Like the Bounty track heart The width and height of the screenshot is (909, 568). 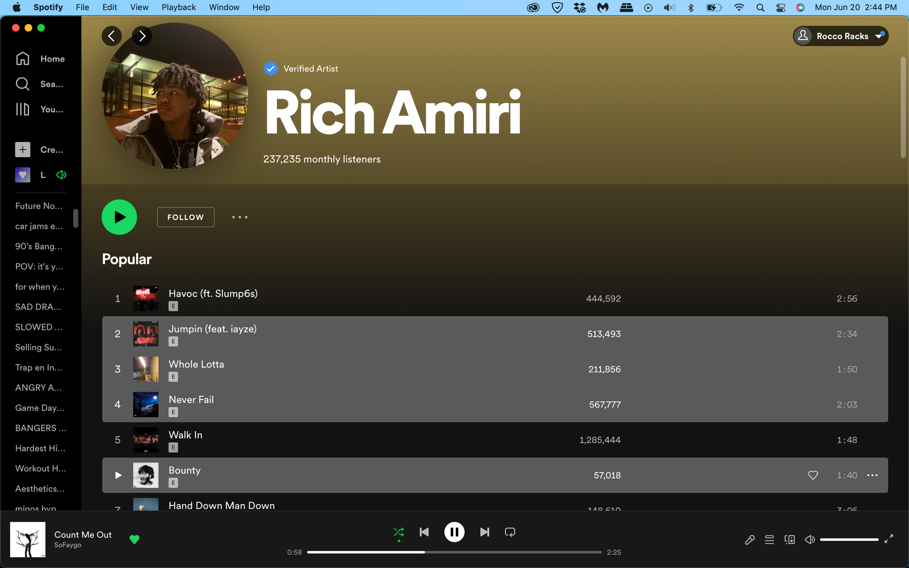[x=813, y=475]
